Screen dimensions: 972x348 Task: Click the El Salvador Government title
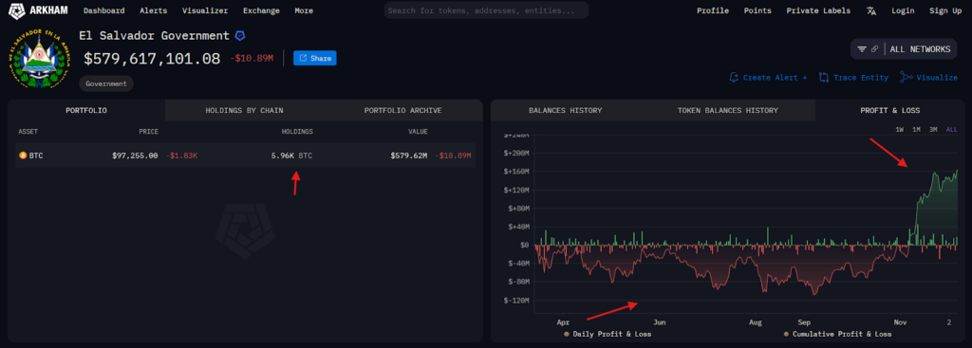coord(154,36)
